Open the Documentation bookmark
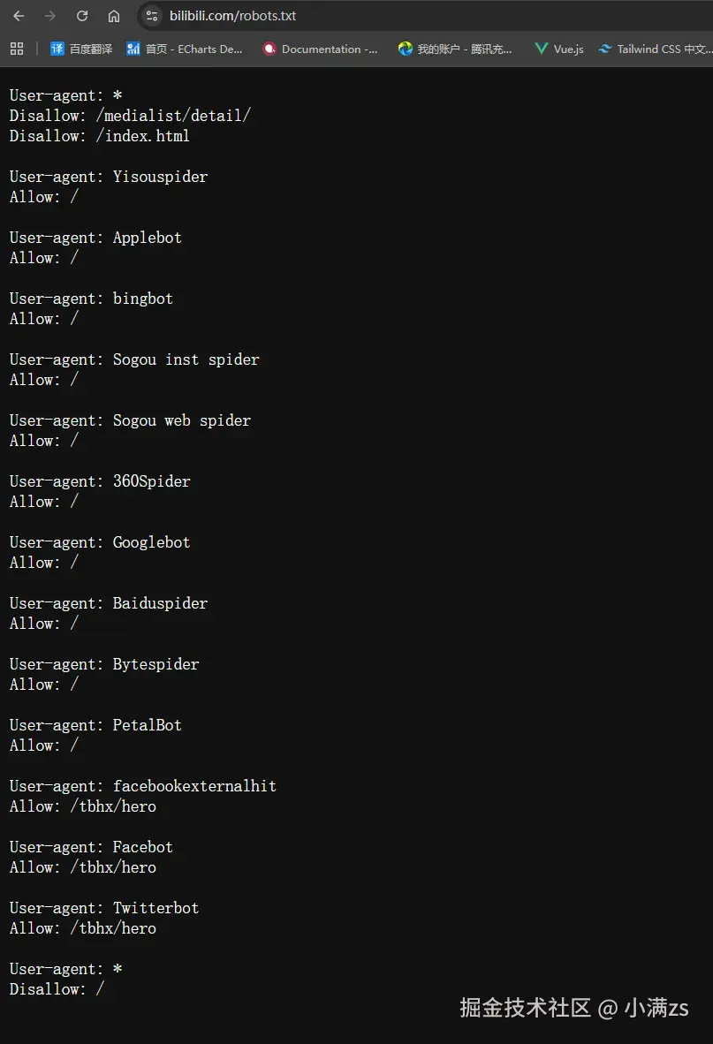 (x=320, y=49)
